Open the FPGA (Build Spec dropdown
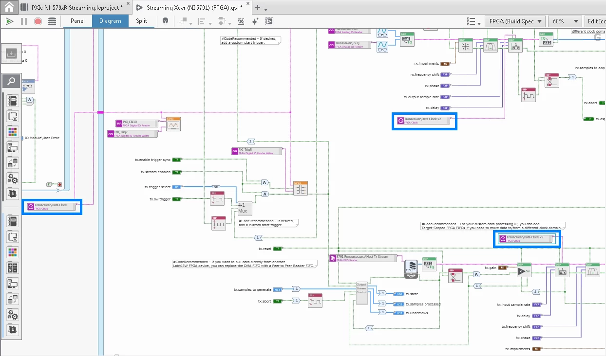The height and width of the screenshot is (356, 606). tap(516, 21)
